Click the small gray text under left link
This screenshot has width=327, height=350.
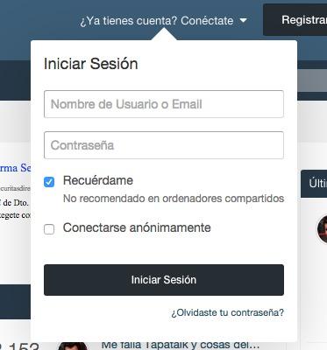tap(15, 188)
